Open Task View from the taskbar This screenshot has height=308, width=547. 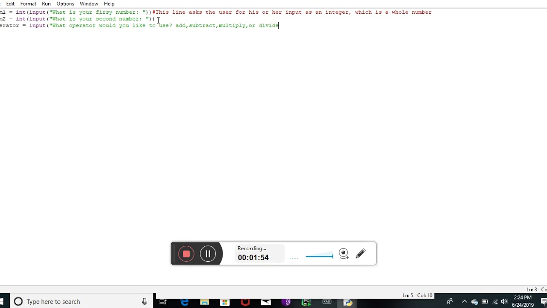(163, 302)
